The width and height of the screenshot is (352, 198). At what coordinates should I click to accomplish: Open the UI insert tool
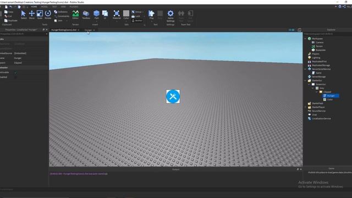click(x=105, y=15)
